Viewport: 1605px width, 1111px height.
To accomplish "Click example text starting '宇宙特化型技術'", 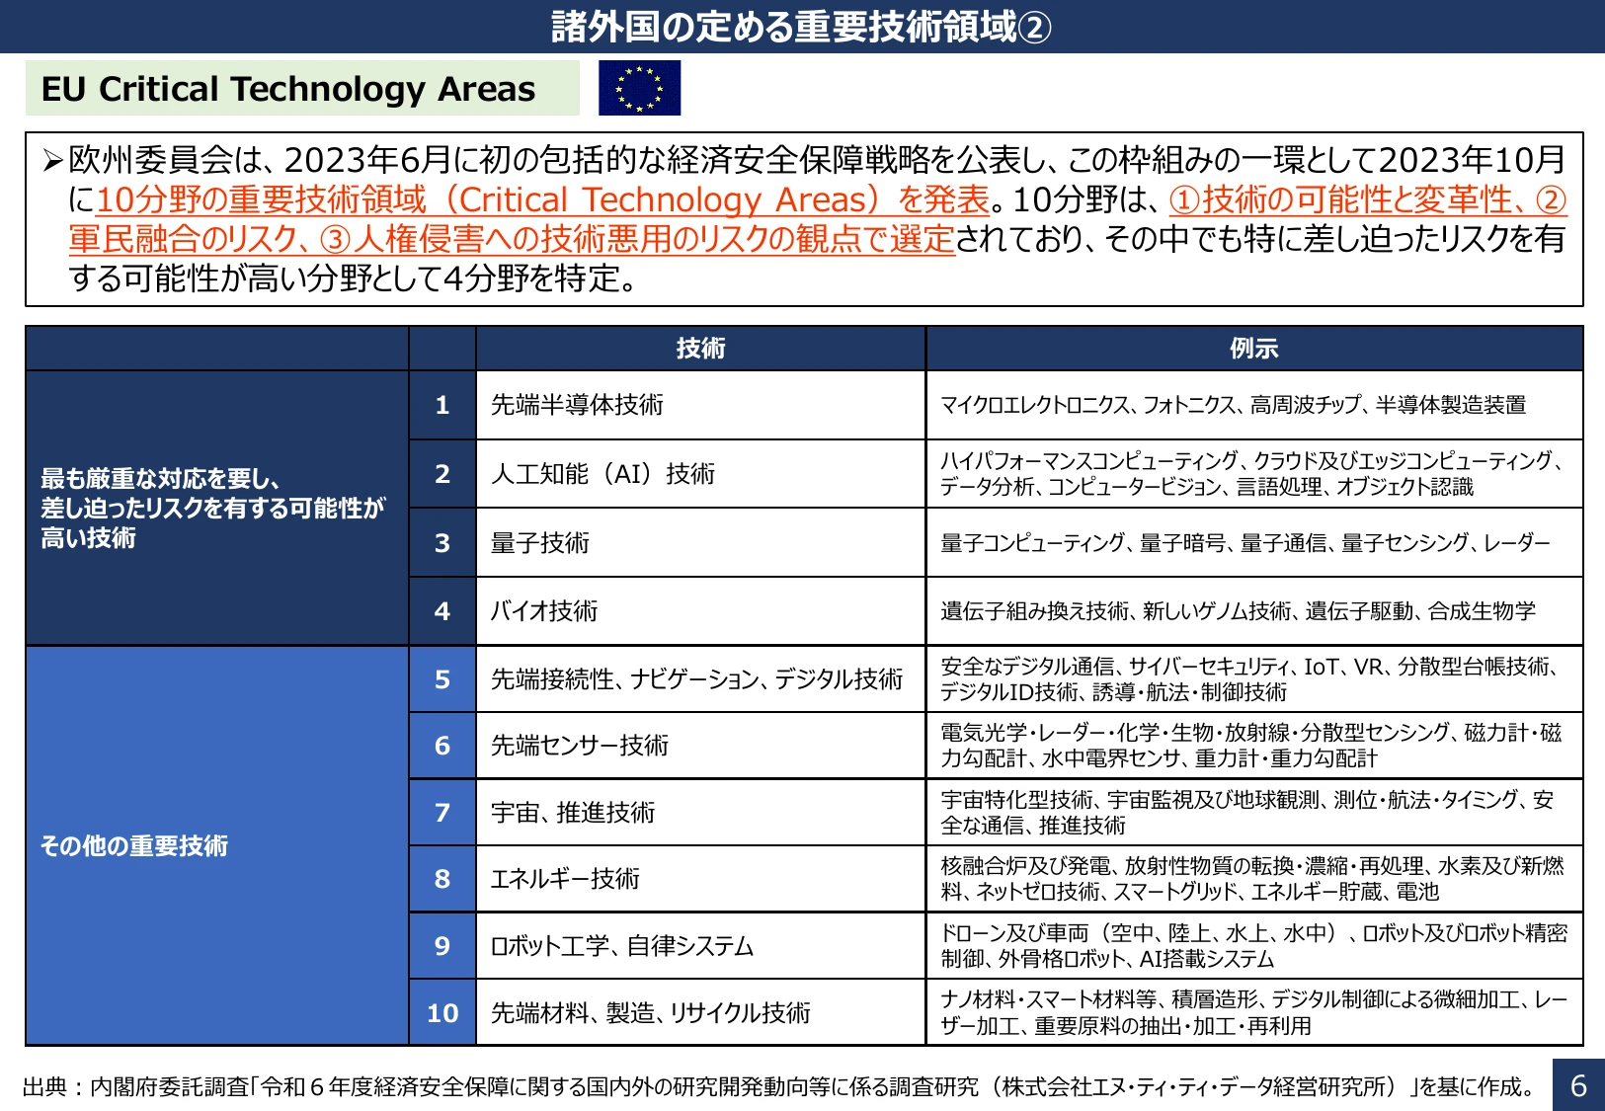I will coord(1247,812).
